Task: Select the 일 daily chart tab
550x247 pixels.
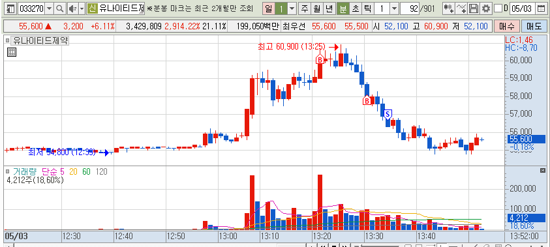Action: coord(268,8)
